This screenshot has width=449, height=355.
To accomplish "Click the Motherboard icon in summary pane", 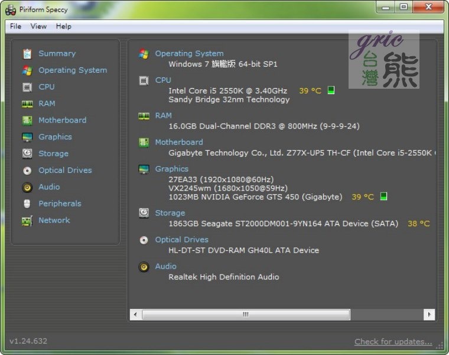I will (144, 142).
